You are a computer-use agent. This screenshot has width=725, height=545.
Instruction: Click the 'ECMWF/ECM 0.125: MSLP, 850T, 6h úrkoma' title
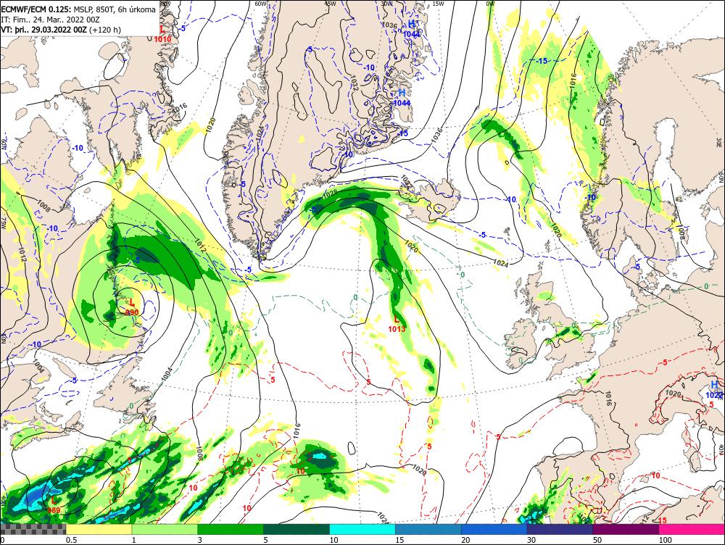(x=78, y=9)
